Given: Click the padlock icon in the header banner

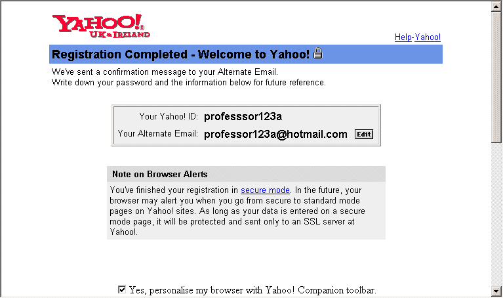Looking at the screenshot, I should pos(317,53).
